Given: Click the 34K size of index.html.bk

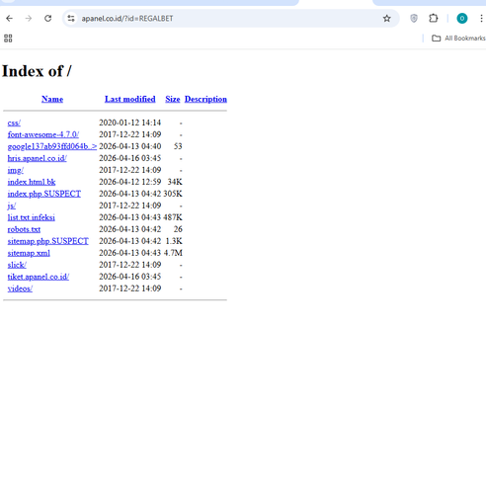Looking at the screenshot, I should click(x=175, y=182).
